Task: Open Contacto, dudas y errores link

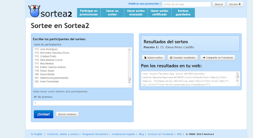Action: pos(63,134)
